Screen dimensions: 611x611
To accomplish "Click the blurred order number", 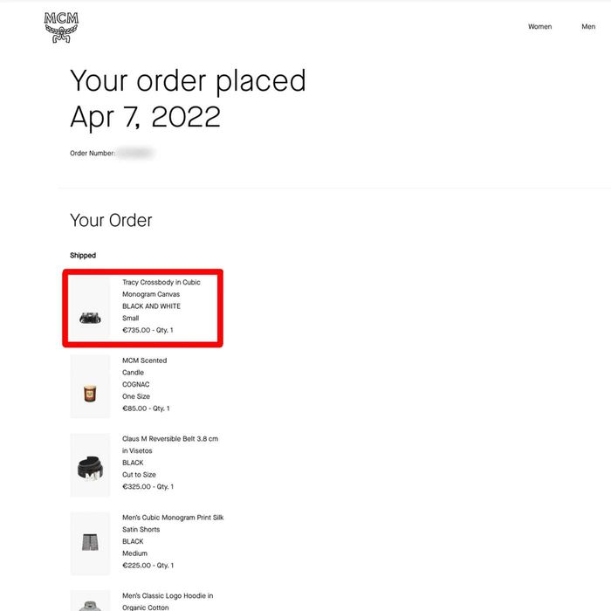I will (136, 153).
